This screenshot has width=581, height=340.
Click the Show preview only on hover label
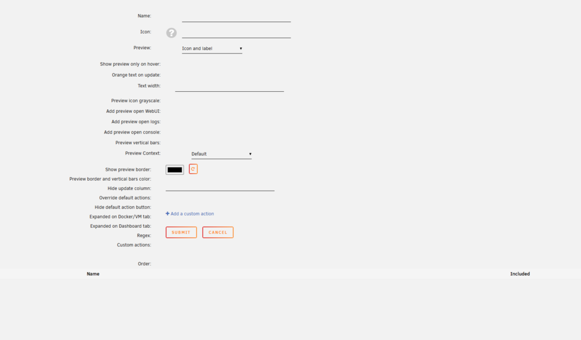point(130,64)
